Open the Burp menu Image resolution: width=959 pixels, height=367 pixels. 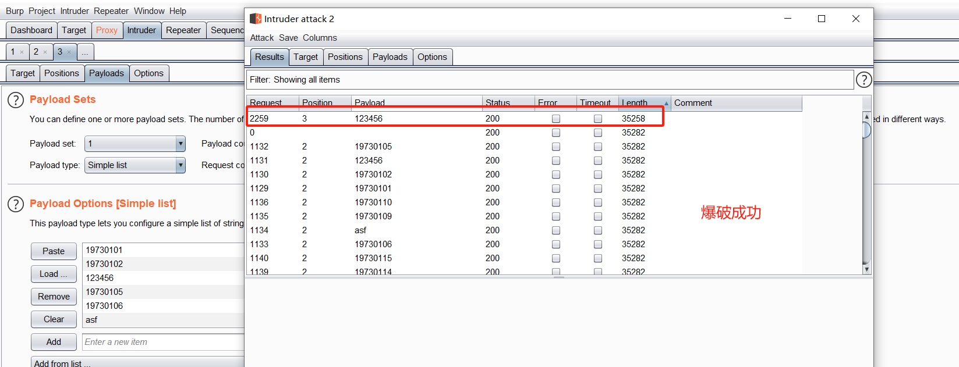click(x=15, y=11)
